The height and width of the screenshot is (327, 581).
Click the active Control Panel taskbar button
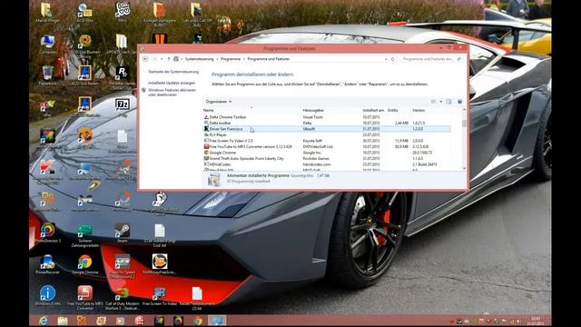tap(217, 321)
